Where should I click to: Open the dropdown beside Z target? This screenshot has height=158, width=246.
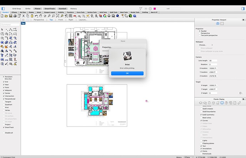[241, 93]
